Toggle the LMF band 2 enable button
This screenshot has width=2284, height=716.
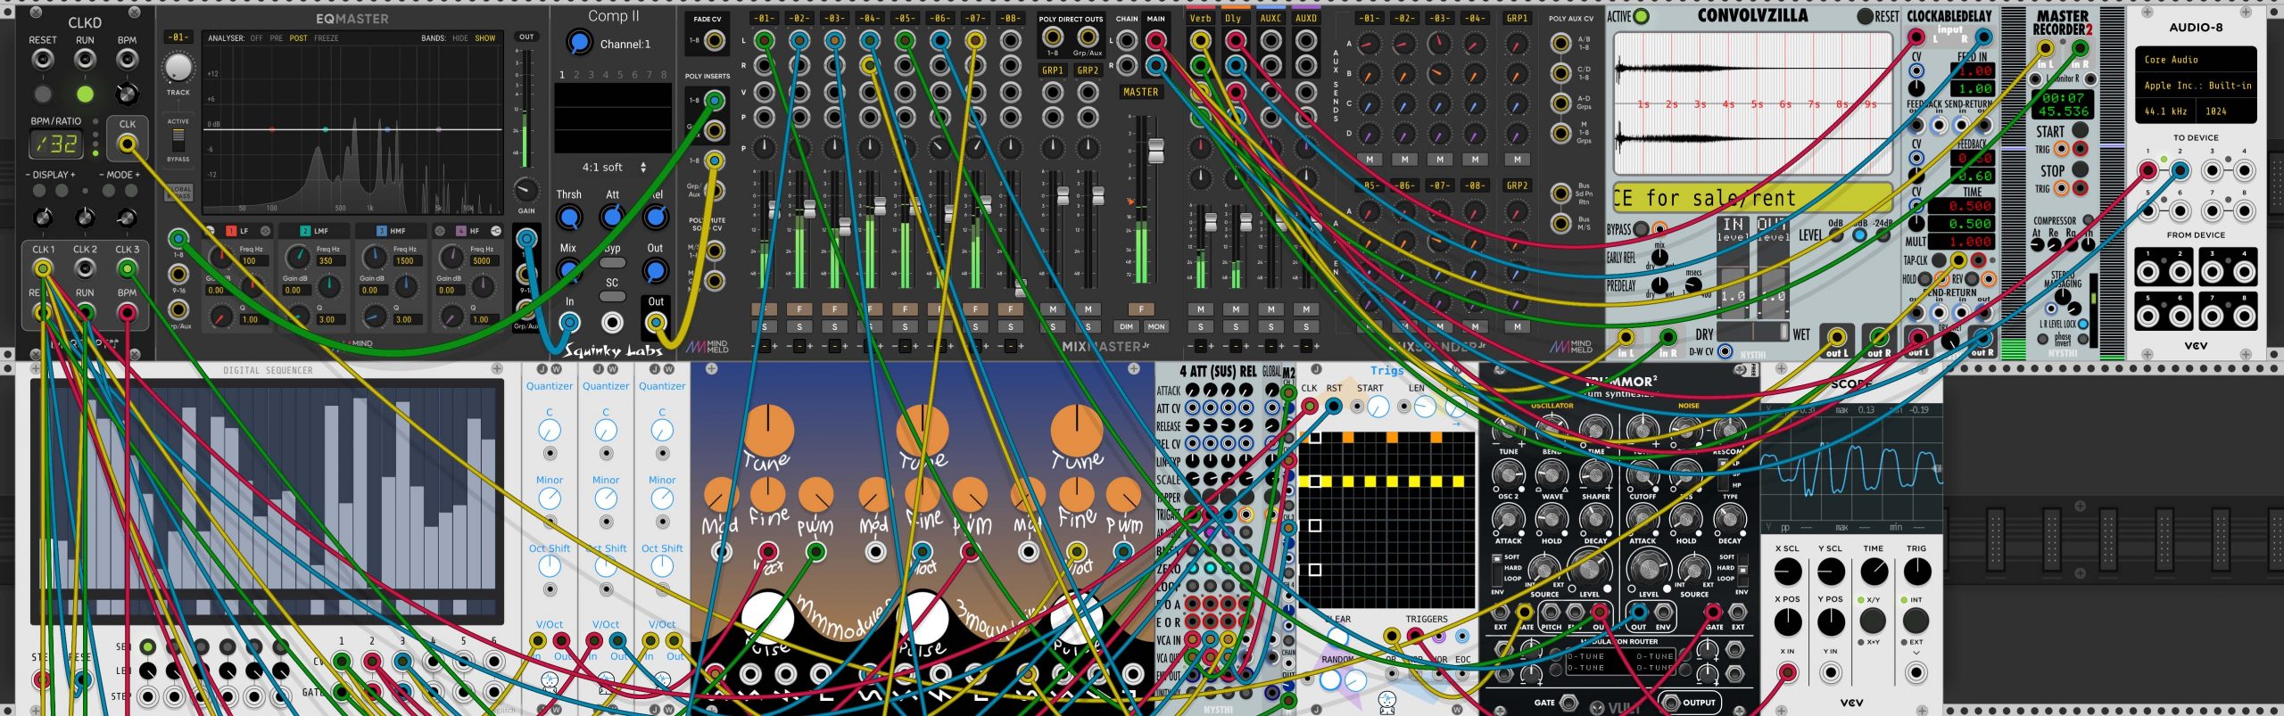click(x=305, y=231)
